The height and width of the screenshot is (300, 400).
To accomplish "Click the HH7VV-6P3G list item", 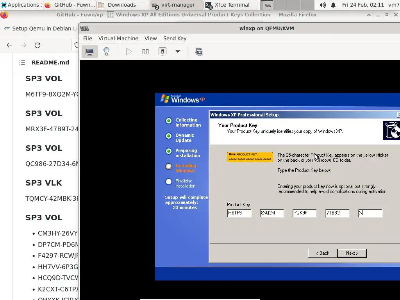I will pyautogui.click(x=58, y=266).
